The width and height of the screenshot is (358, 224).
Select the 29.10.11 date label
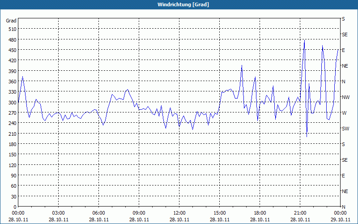(341, 220)
